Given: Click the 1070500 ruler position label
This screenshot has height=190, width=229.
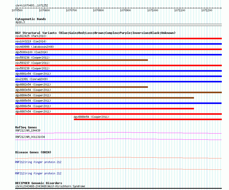Looking at the screenshot, I should point(17,10).
